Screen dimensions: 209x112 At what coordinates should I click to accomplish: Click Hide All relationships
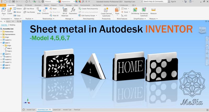[x=54, y=16]
